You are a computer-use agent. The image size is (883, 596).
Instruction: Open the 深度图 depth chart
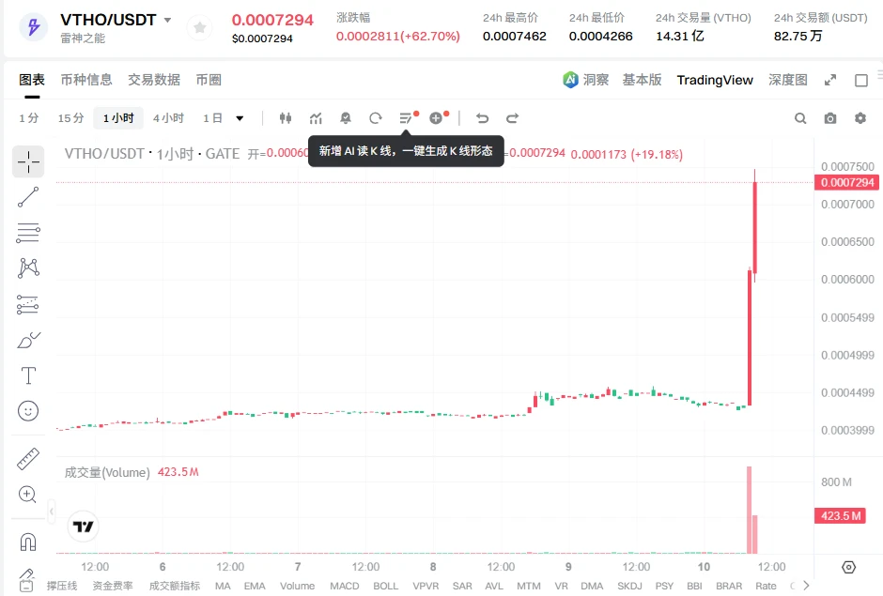[x=788, y=80]
